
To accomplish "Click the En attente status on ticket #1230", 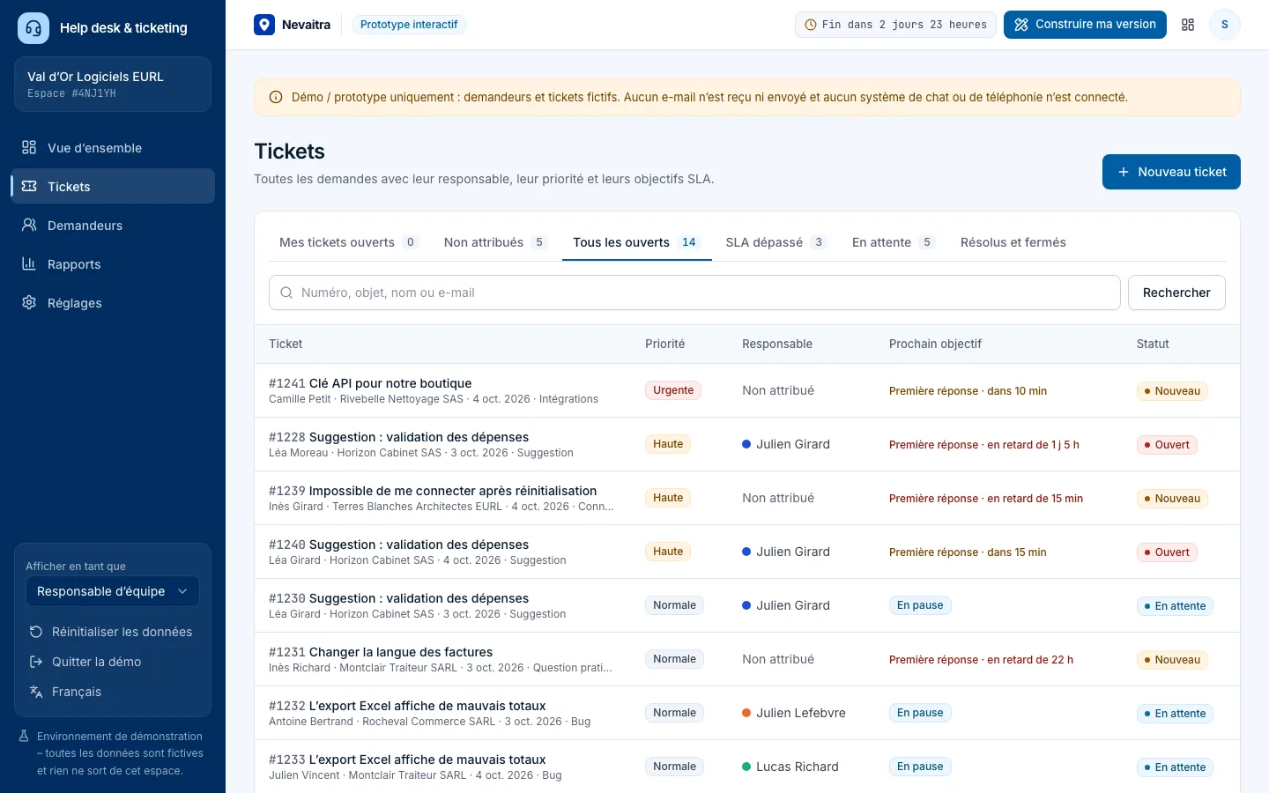I will (x=1175, y=606).
